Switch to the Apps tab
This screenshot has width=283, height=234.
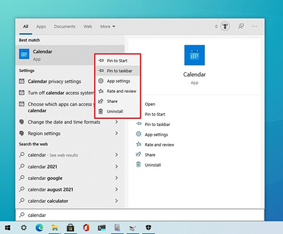(x=41, y=26)
